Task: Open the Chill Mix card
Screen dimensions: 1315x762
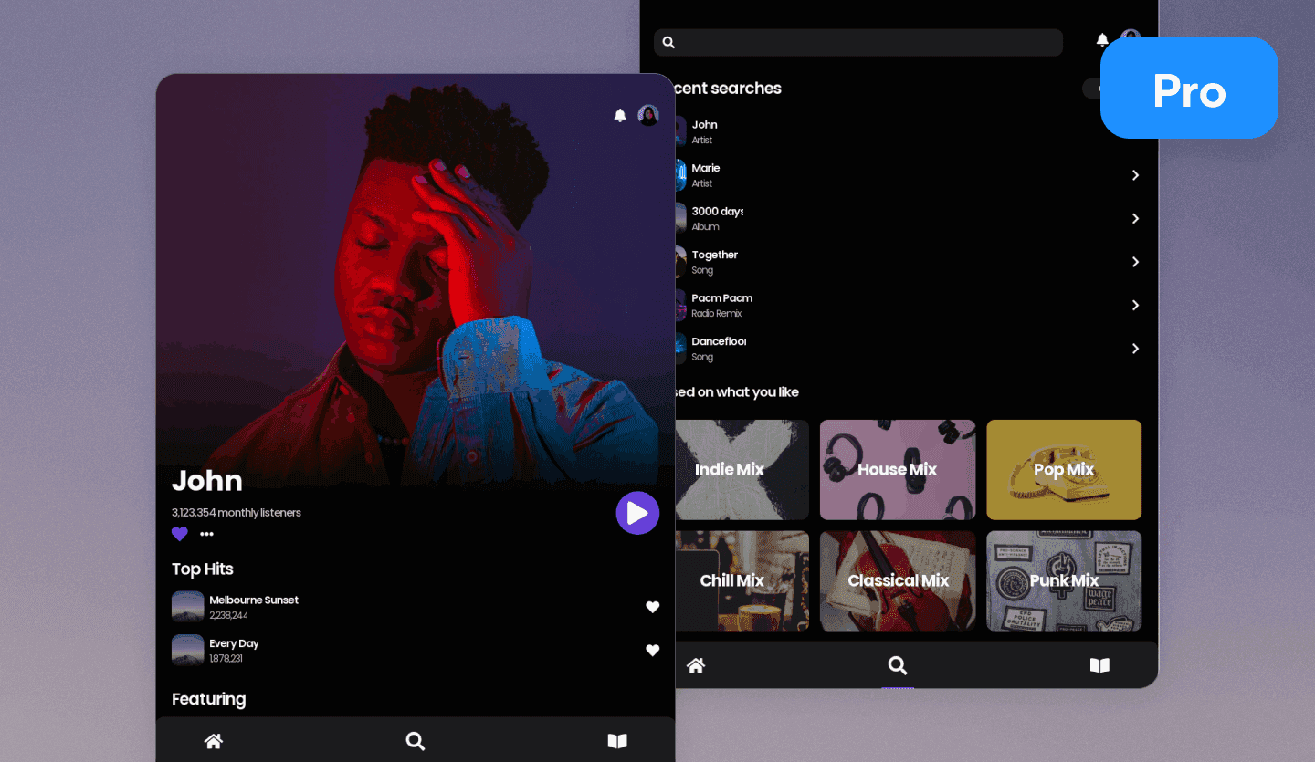Action: pyautogui.click(x=742, y=581)
